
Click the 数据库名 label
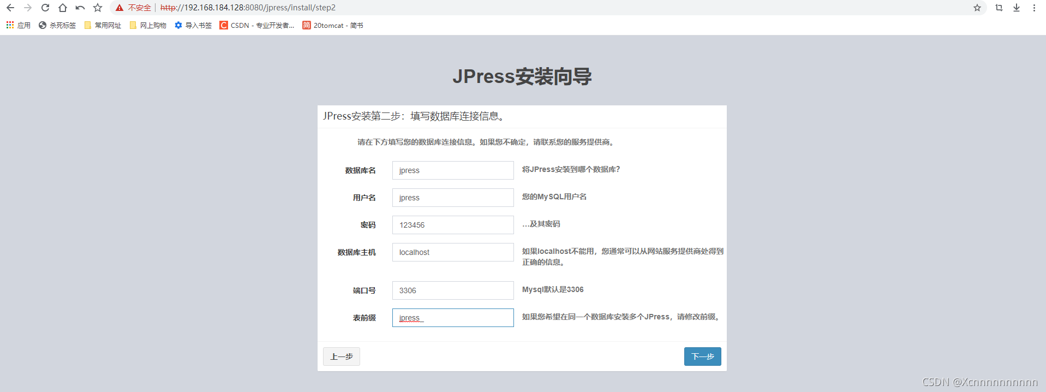point(360,170)
